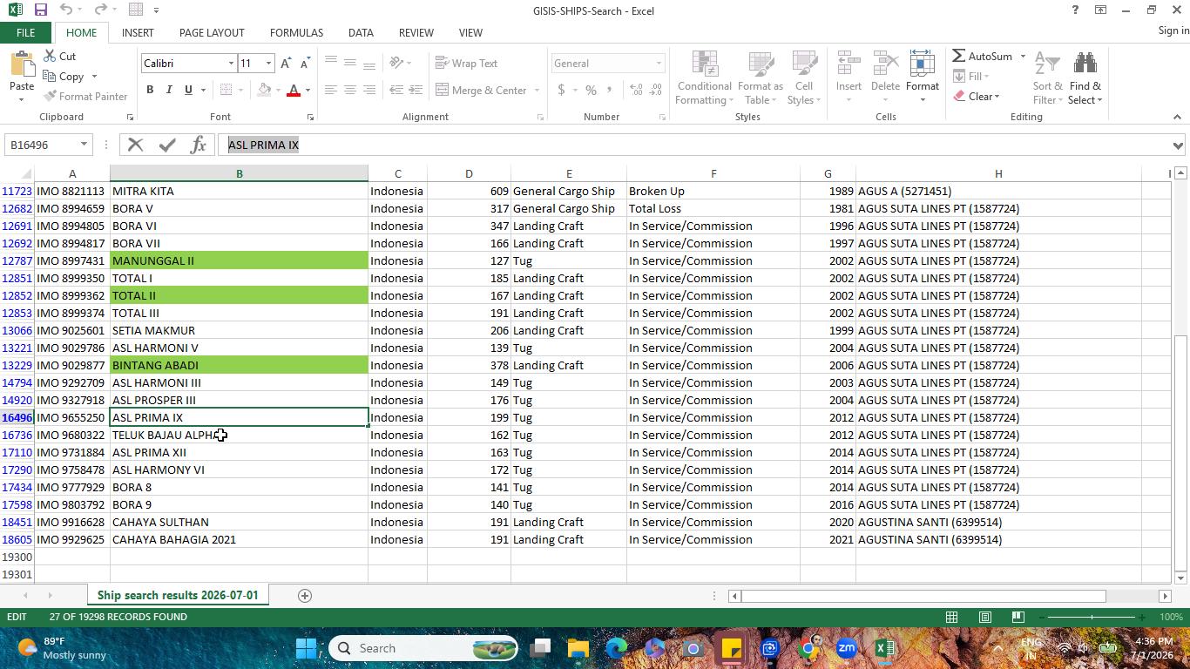The height and width of the screenshot is (669, 1190).
Task: Expand the formula bar with the chevron
Action: [1178, 145]
